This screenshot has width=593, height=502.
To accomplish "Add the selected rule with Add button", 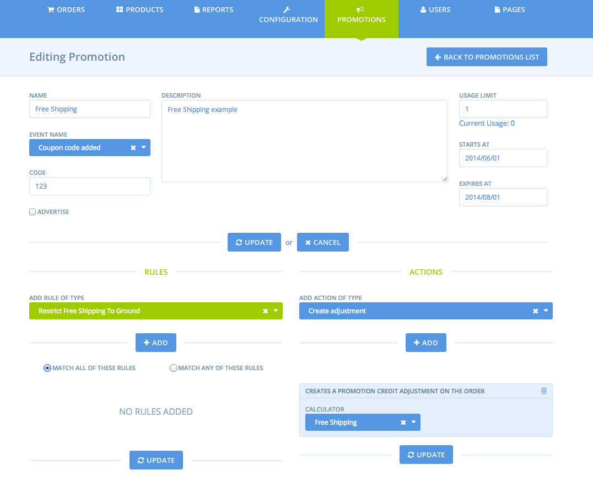I will pyautogui.click(x=156, y=343).
